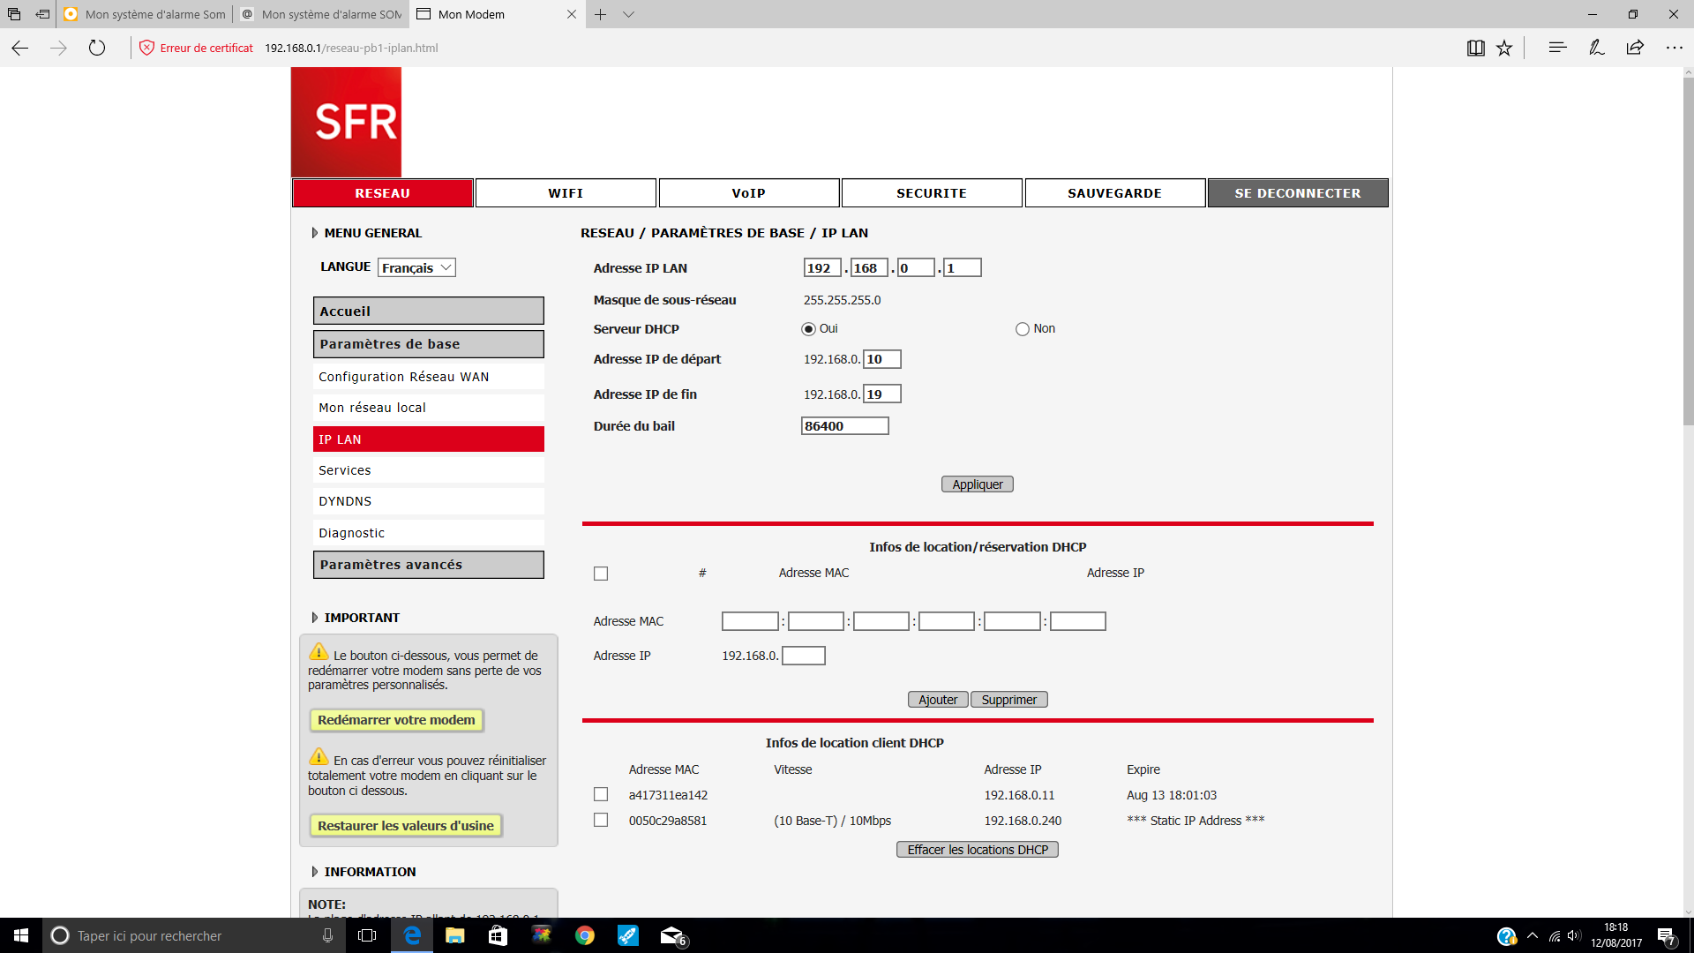Show hidden system tray icons
1694x953 pixels.
[1533, 936]
